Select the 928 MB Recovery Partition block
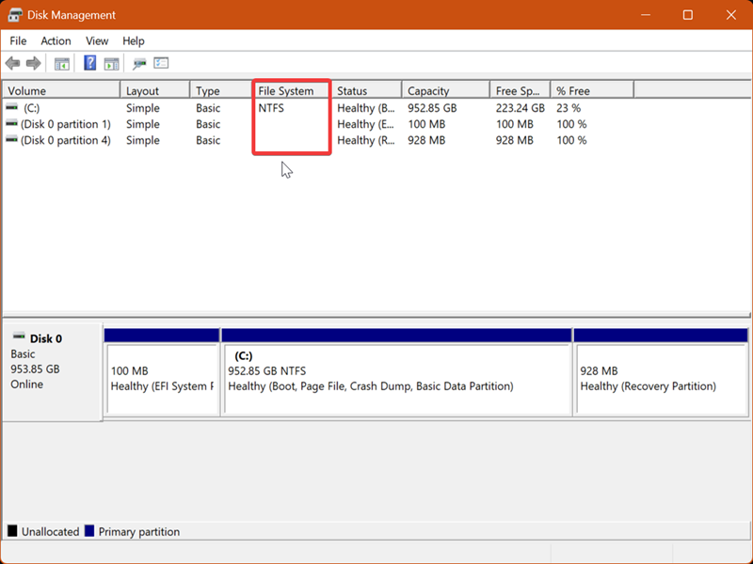 tap(661, 374)
